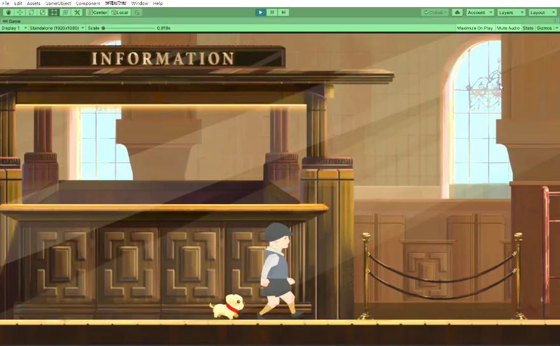Toggle Mute Audio
Screen dimensions: 560x346
[x=508, y=28]
